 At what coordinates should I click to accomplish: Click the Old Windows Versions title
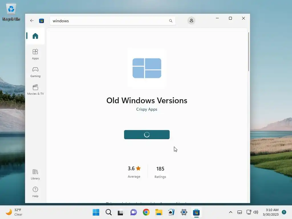click(x=147, y=101)
